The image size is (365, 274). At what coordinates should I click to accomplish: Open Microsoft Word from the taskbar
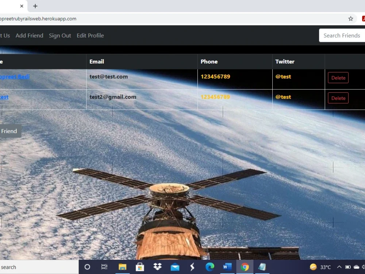pos(227,267)
